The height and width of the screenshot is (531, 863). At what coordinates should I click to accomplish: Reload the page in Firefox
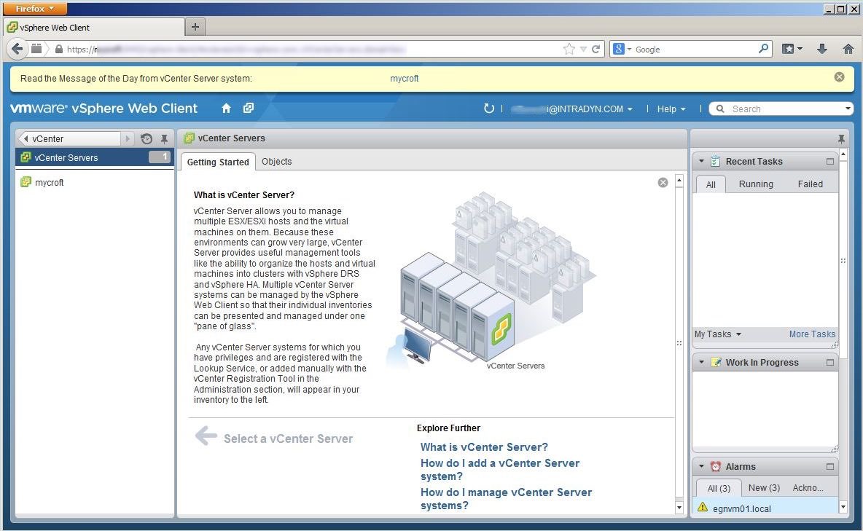(595, 49)
